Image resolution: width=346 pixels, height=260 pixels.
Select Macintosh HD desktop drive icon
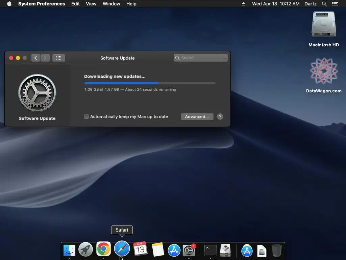[x=324, y=24]
